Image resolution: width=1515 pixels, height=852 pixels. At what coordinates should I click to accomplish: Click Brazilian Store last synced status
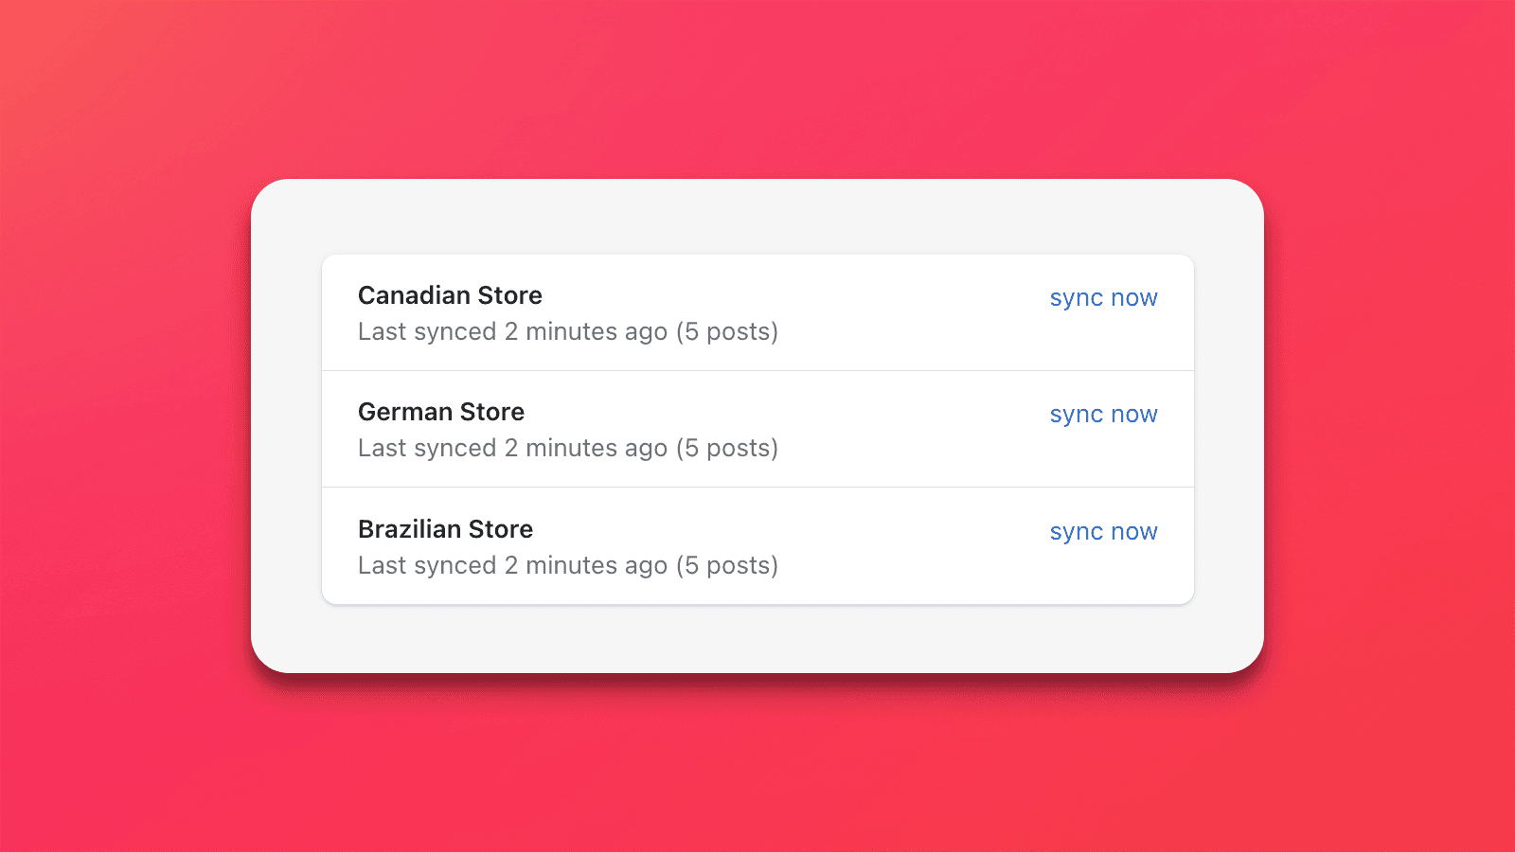click(567, 565)
